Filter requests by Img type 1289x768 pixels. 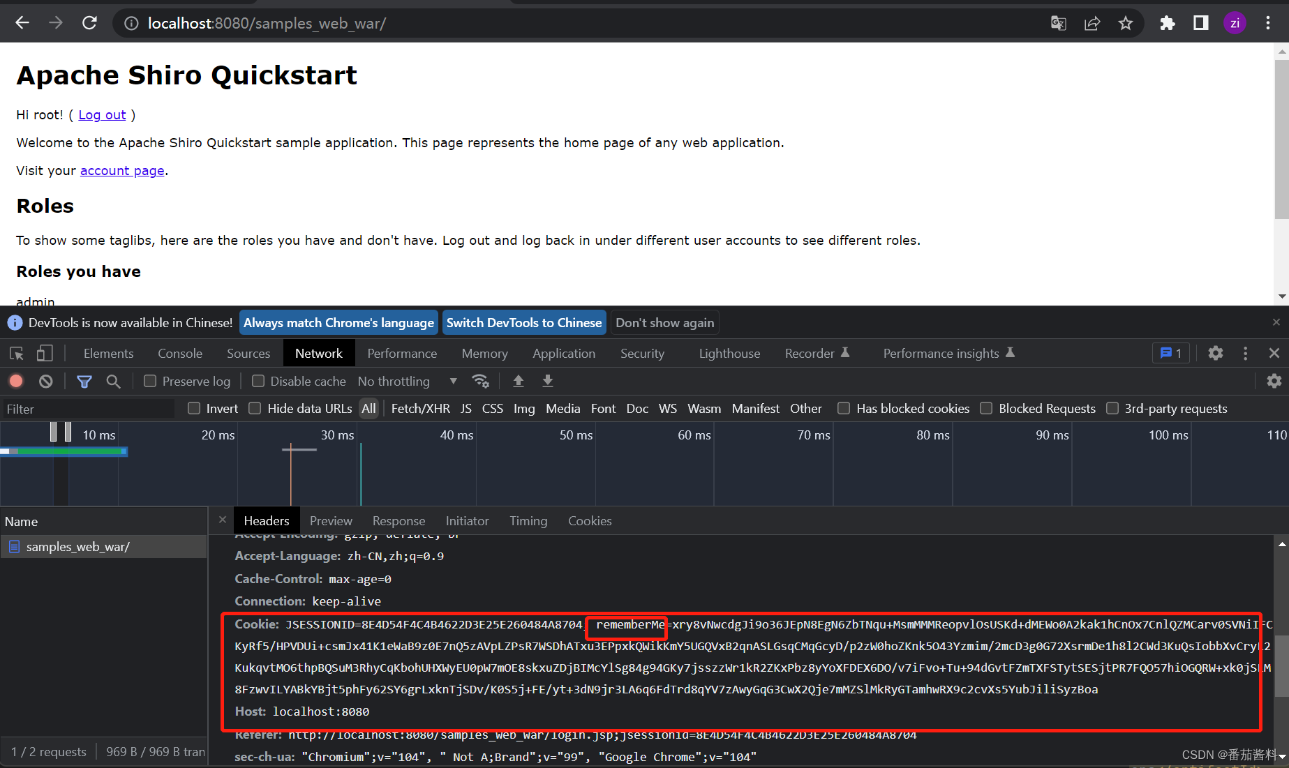click(x=524, y=409)
